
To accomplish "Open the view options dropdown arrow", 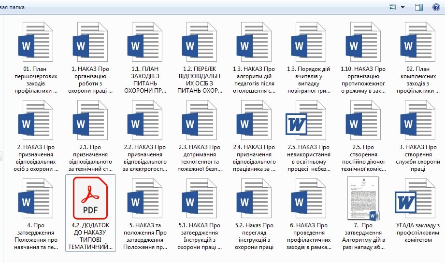I will [x=403, y=7].
